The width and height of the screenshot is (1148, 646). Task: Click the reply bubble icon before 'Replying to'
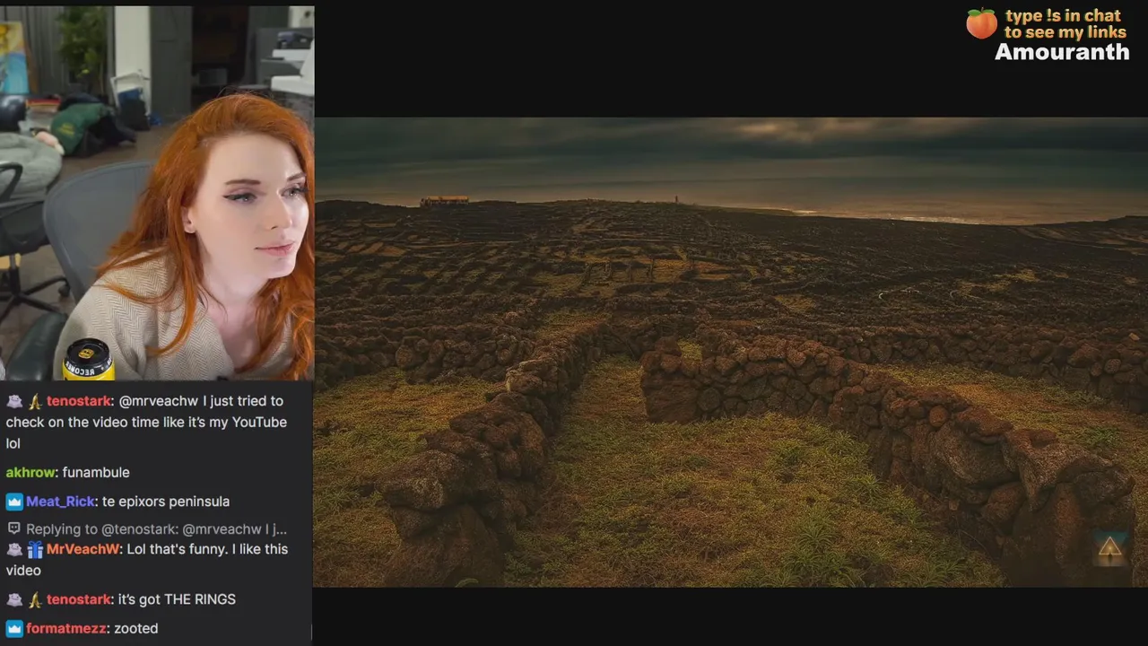(x=13, y=529)
